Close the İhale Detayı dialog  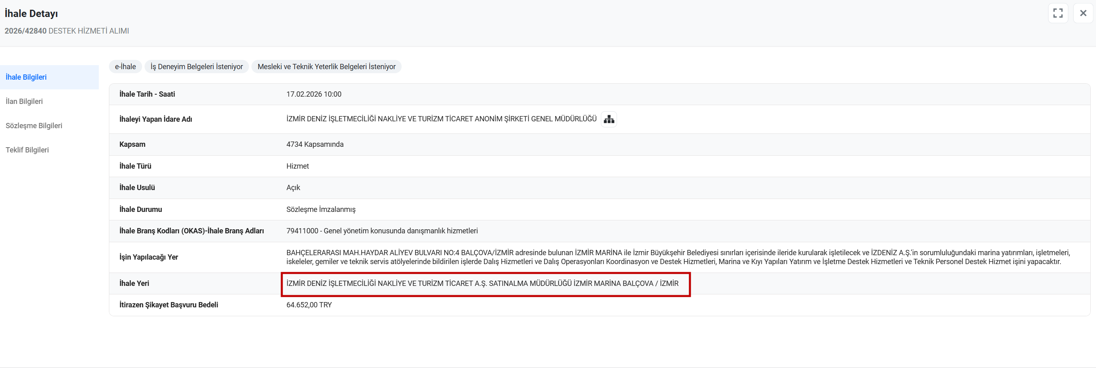1083,13
